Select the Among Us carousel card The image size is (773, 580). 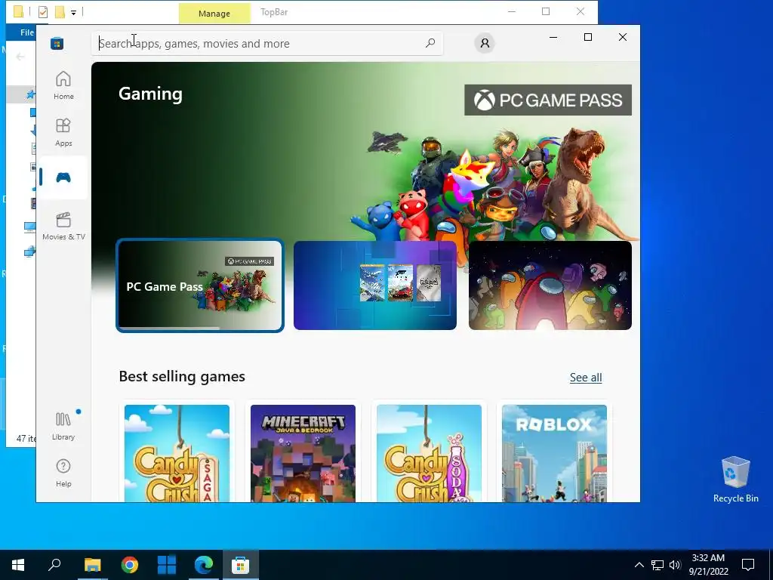pos(550,285)
